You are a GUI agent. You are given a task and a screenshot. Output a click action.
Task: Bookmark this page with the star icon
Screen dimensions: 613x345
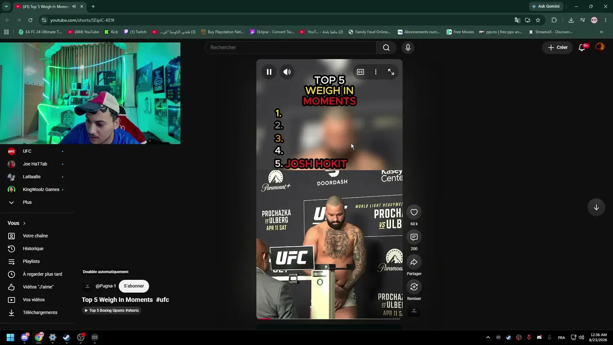click(538, 20)
